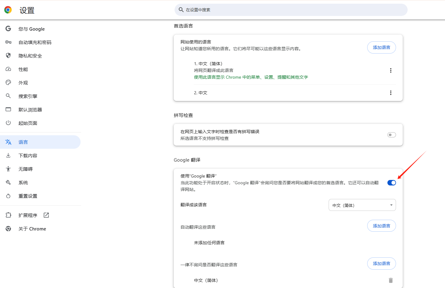445x288 pixels.
Task: Click the external link icon next to 扩展程序
Action: [46, 215]
